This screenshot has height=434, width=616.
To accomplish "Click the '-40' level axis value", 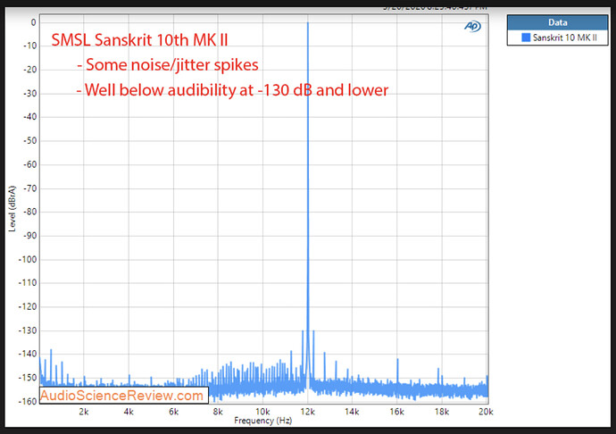I will pos(29,117).
